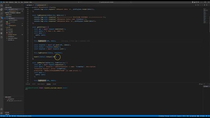Open the Search view in activity bar
This screenshot has height=118, width=210.
(x=1, y=13)
